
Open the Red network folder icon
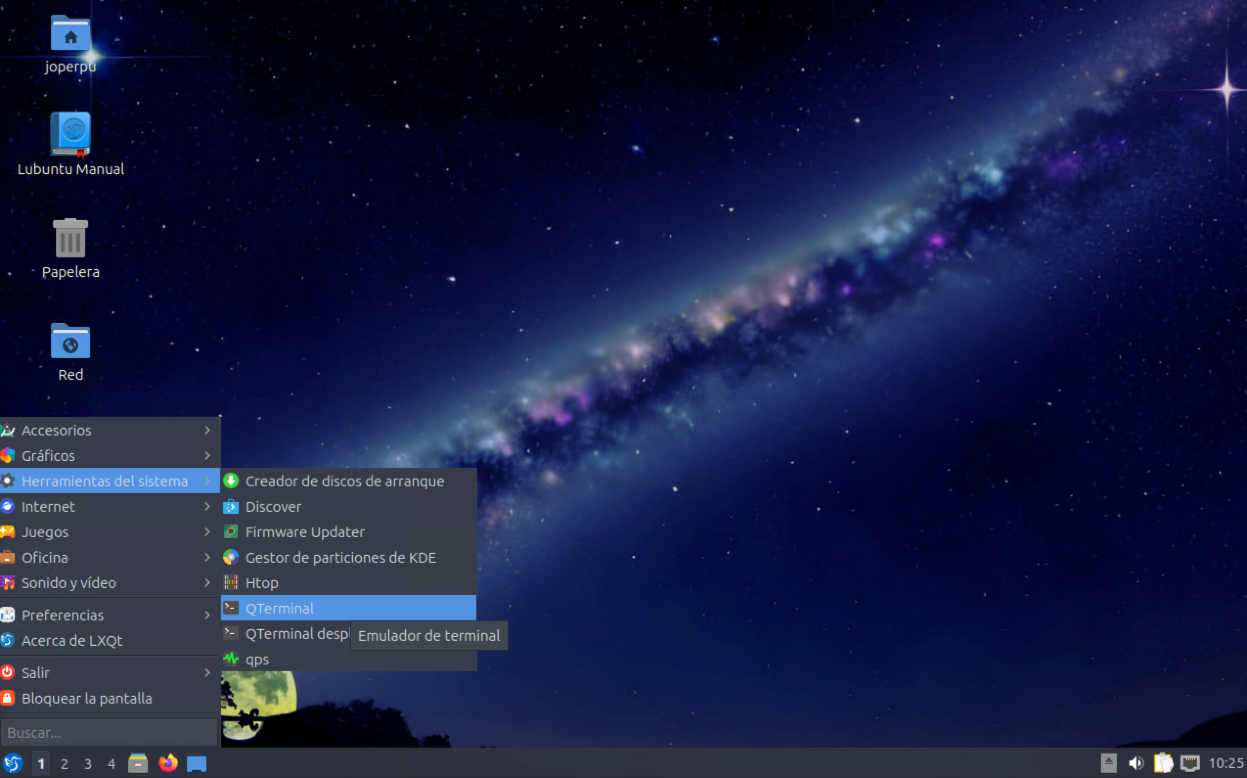pos(70,341)
